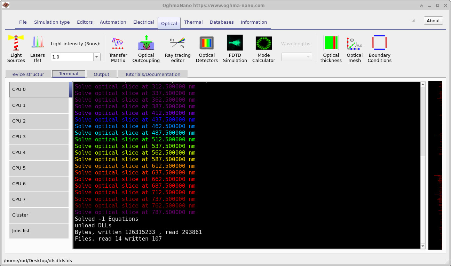Click the 'unload DLLs' terminal line

[93, 226]
